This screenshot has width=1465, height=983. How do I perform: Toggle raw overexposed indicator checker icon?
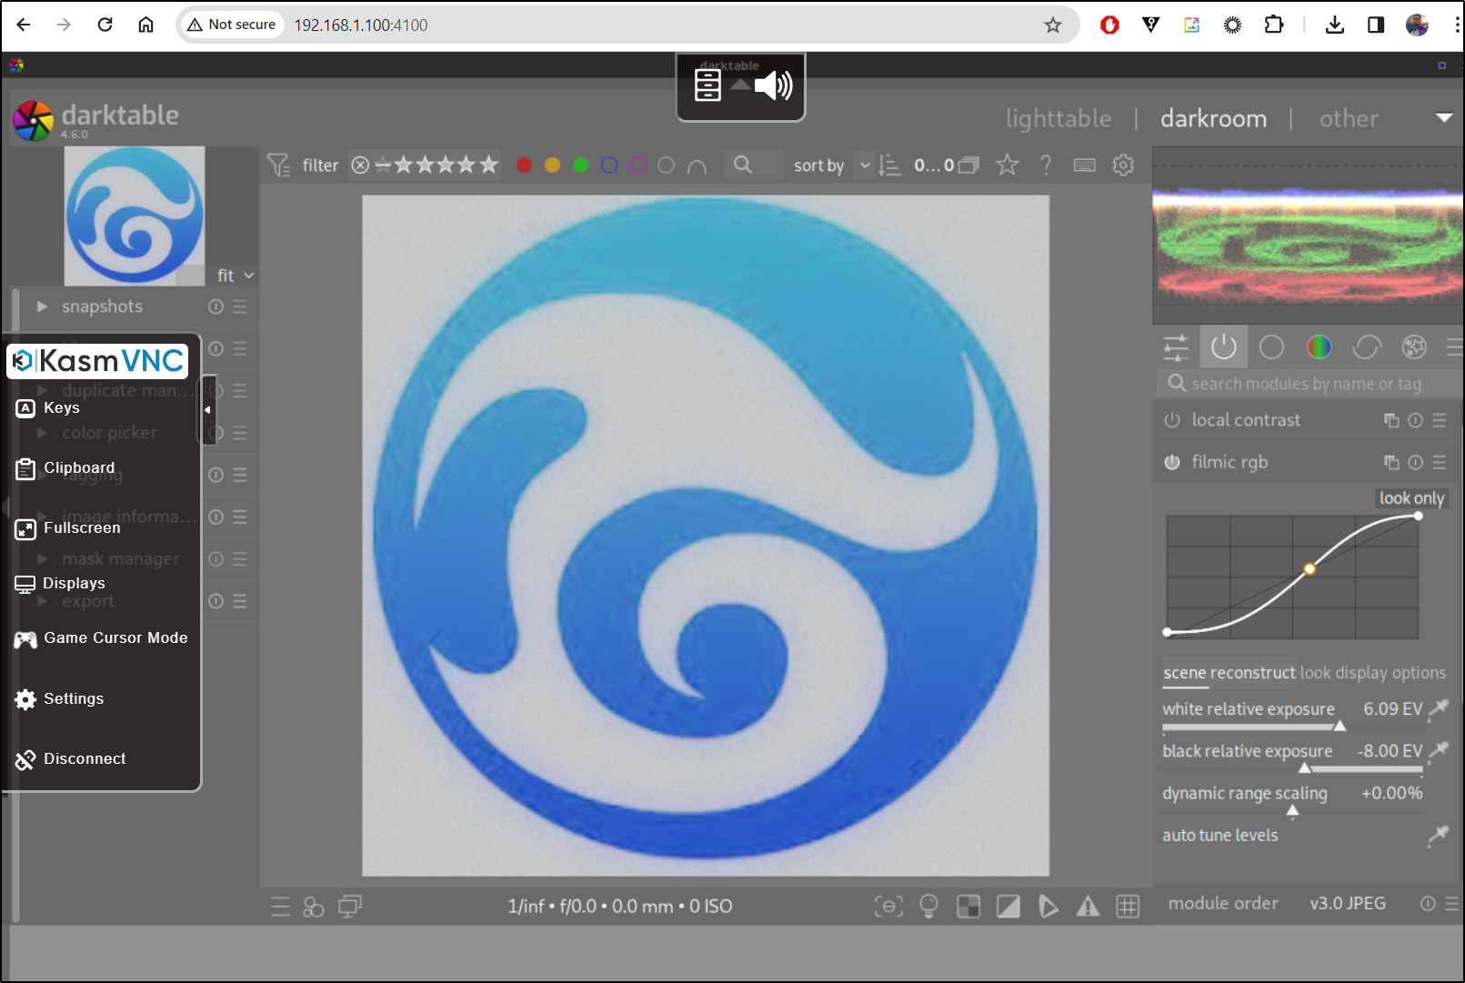tap(968, 907)
